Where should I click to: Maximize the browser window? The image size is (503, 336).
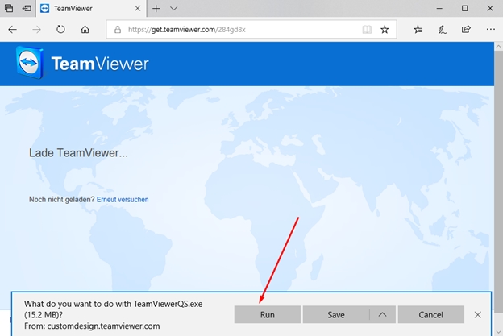pyautogui.click(x=464, y=8)
